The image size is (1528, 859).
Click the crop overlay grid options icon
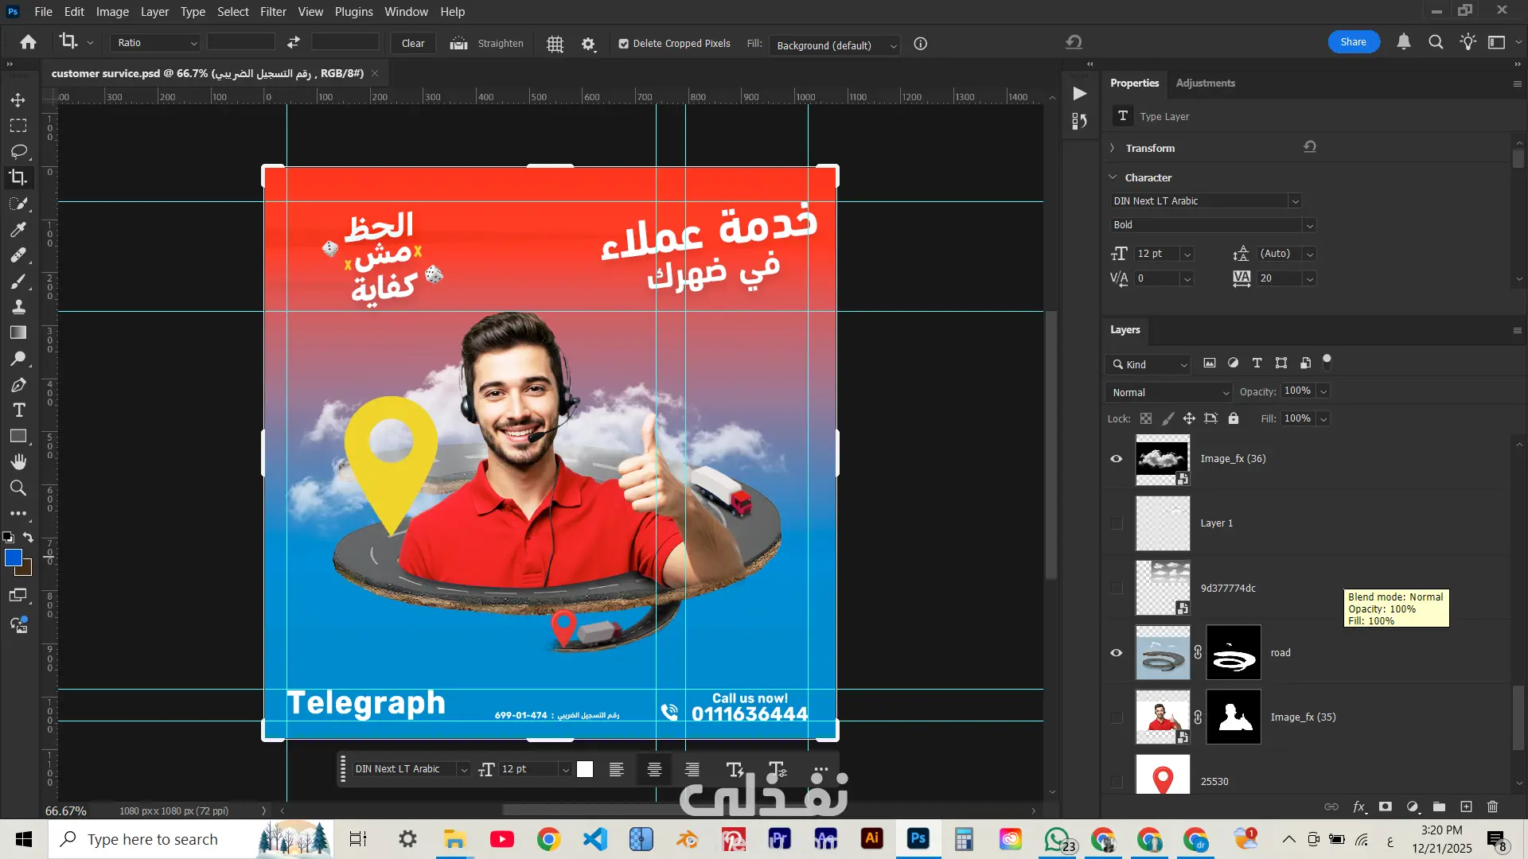(x=555, y=44)
